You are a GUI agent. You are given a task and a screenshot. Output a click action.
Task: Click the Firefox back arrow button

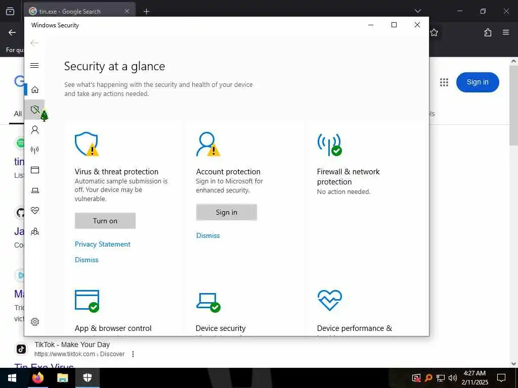pos(12,32)
